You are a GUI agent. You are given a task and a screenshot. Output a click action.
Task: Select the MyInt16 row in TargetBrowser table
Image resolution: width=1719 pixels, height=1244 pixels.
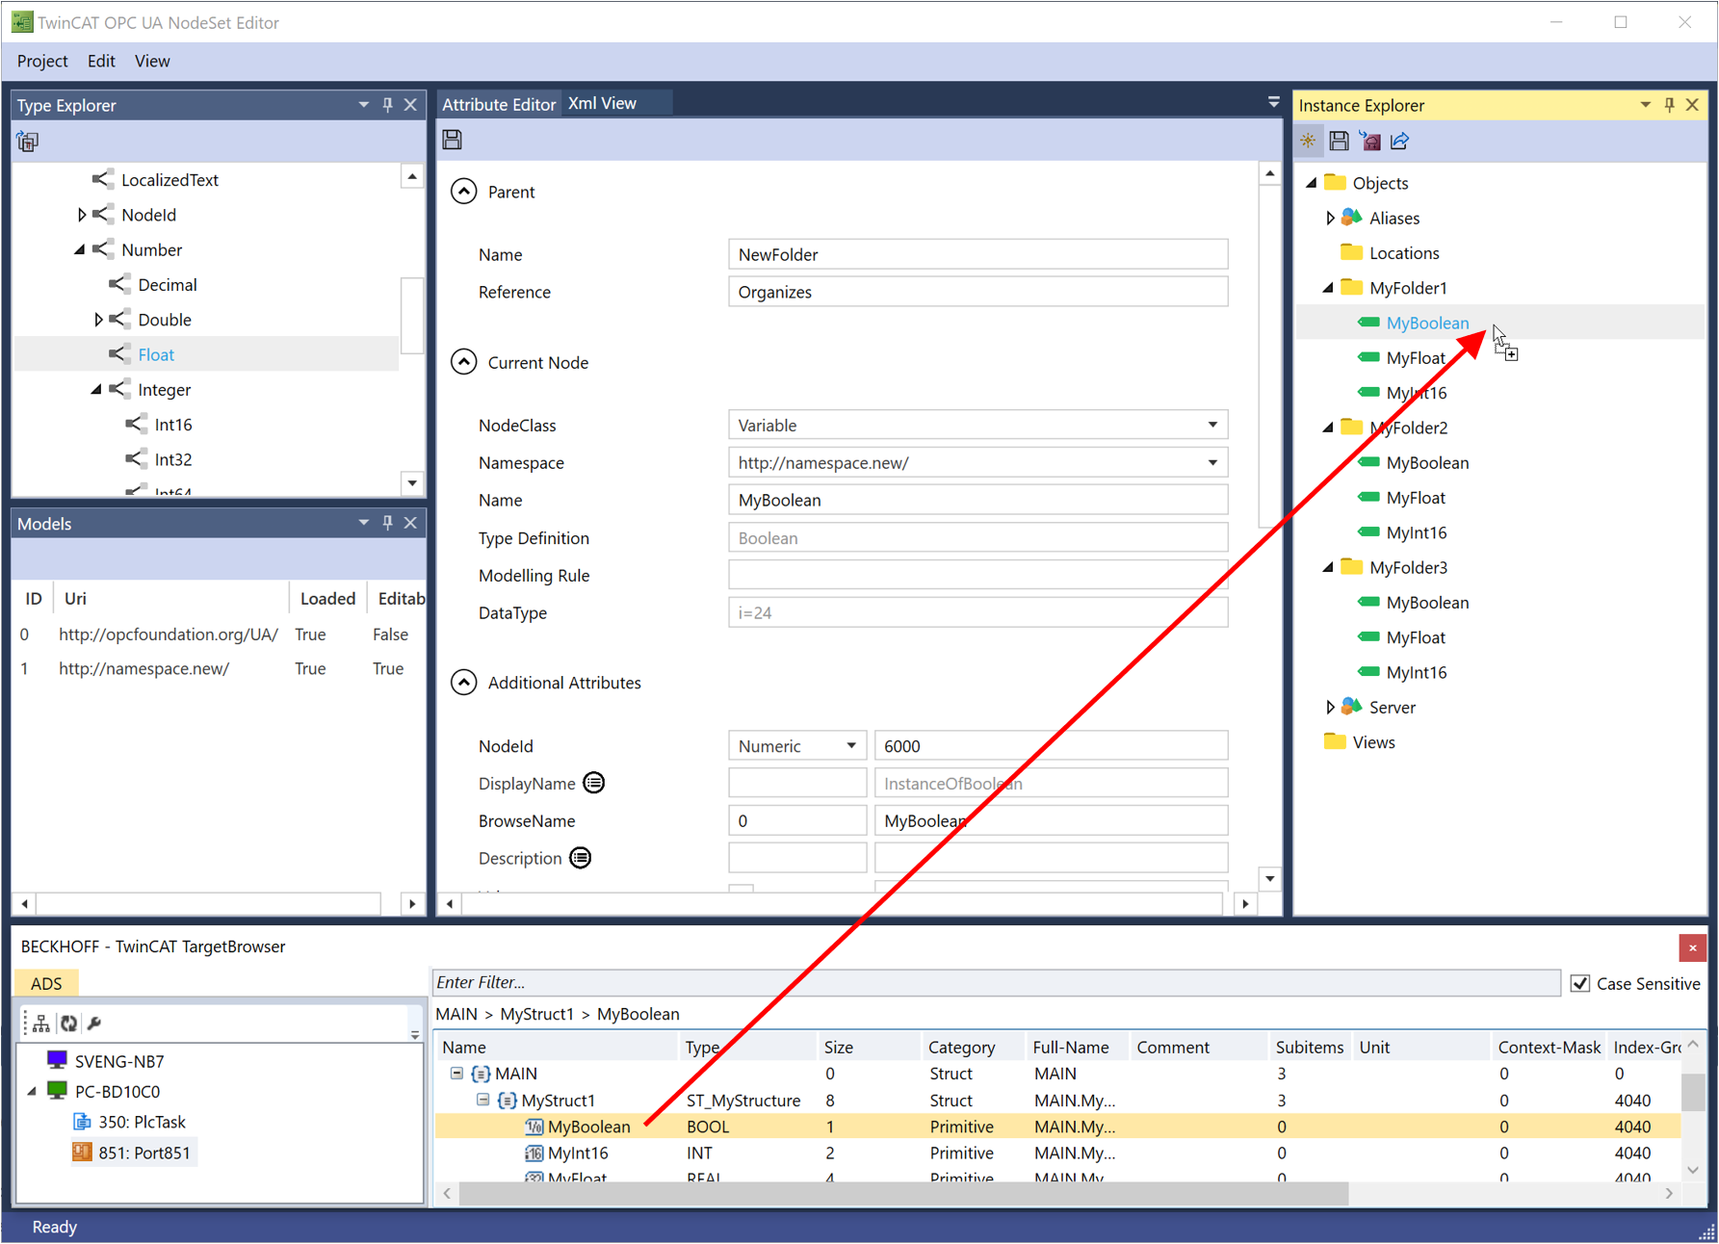(x=1057, y=1153)
